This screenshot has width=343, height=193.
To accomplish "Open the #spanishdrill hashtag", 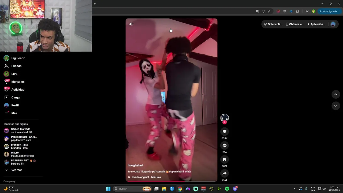I will click(177, 172).
